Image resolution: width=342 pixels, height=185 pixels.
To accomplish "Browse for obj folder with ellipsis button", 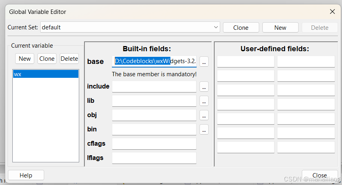I will [x=204, y=116].
